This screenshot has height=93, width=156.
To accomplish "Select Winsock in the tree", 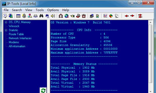I will (14, 26).
